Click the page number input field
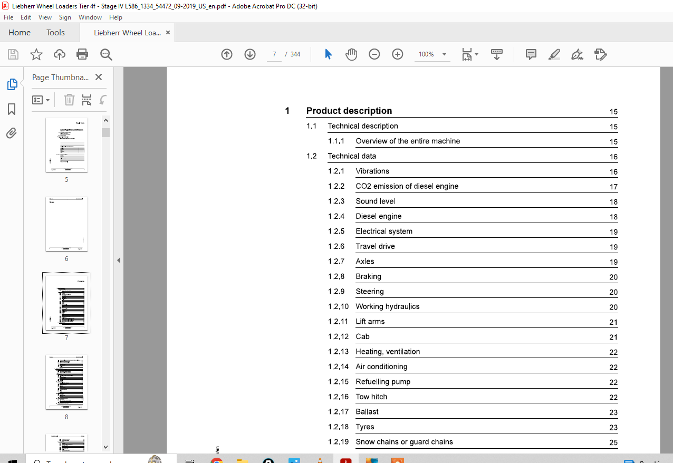 [x=274, y=54]
